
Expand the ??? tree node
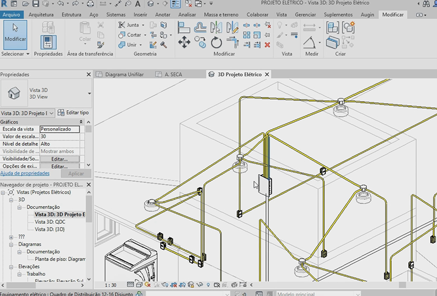(x=11, y=237)
